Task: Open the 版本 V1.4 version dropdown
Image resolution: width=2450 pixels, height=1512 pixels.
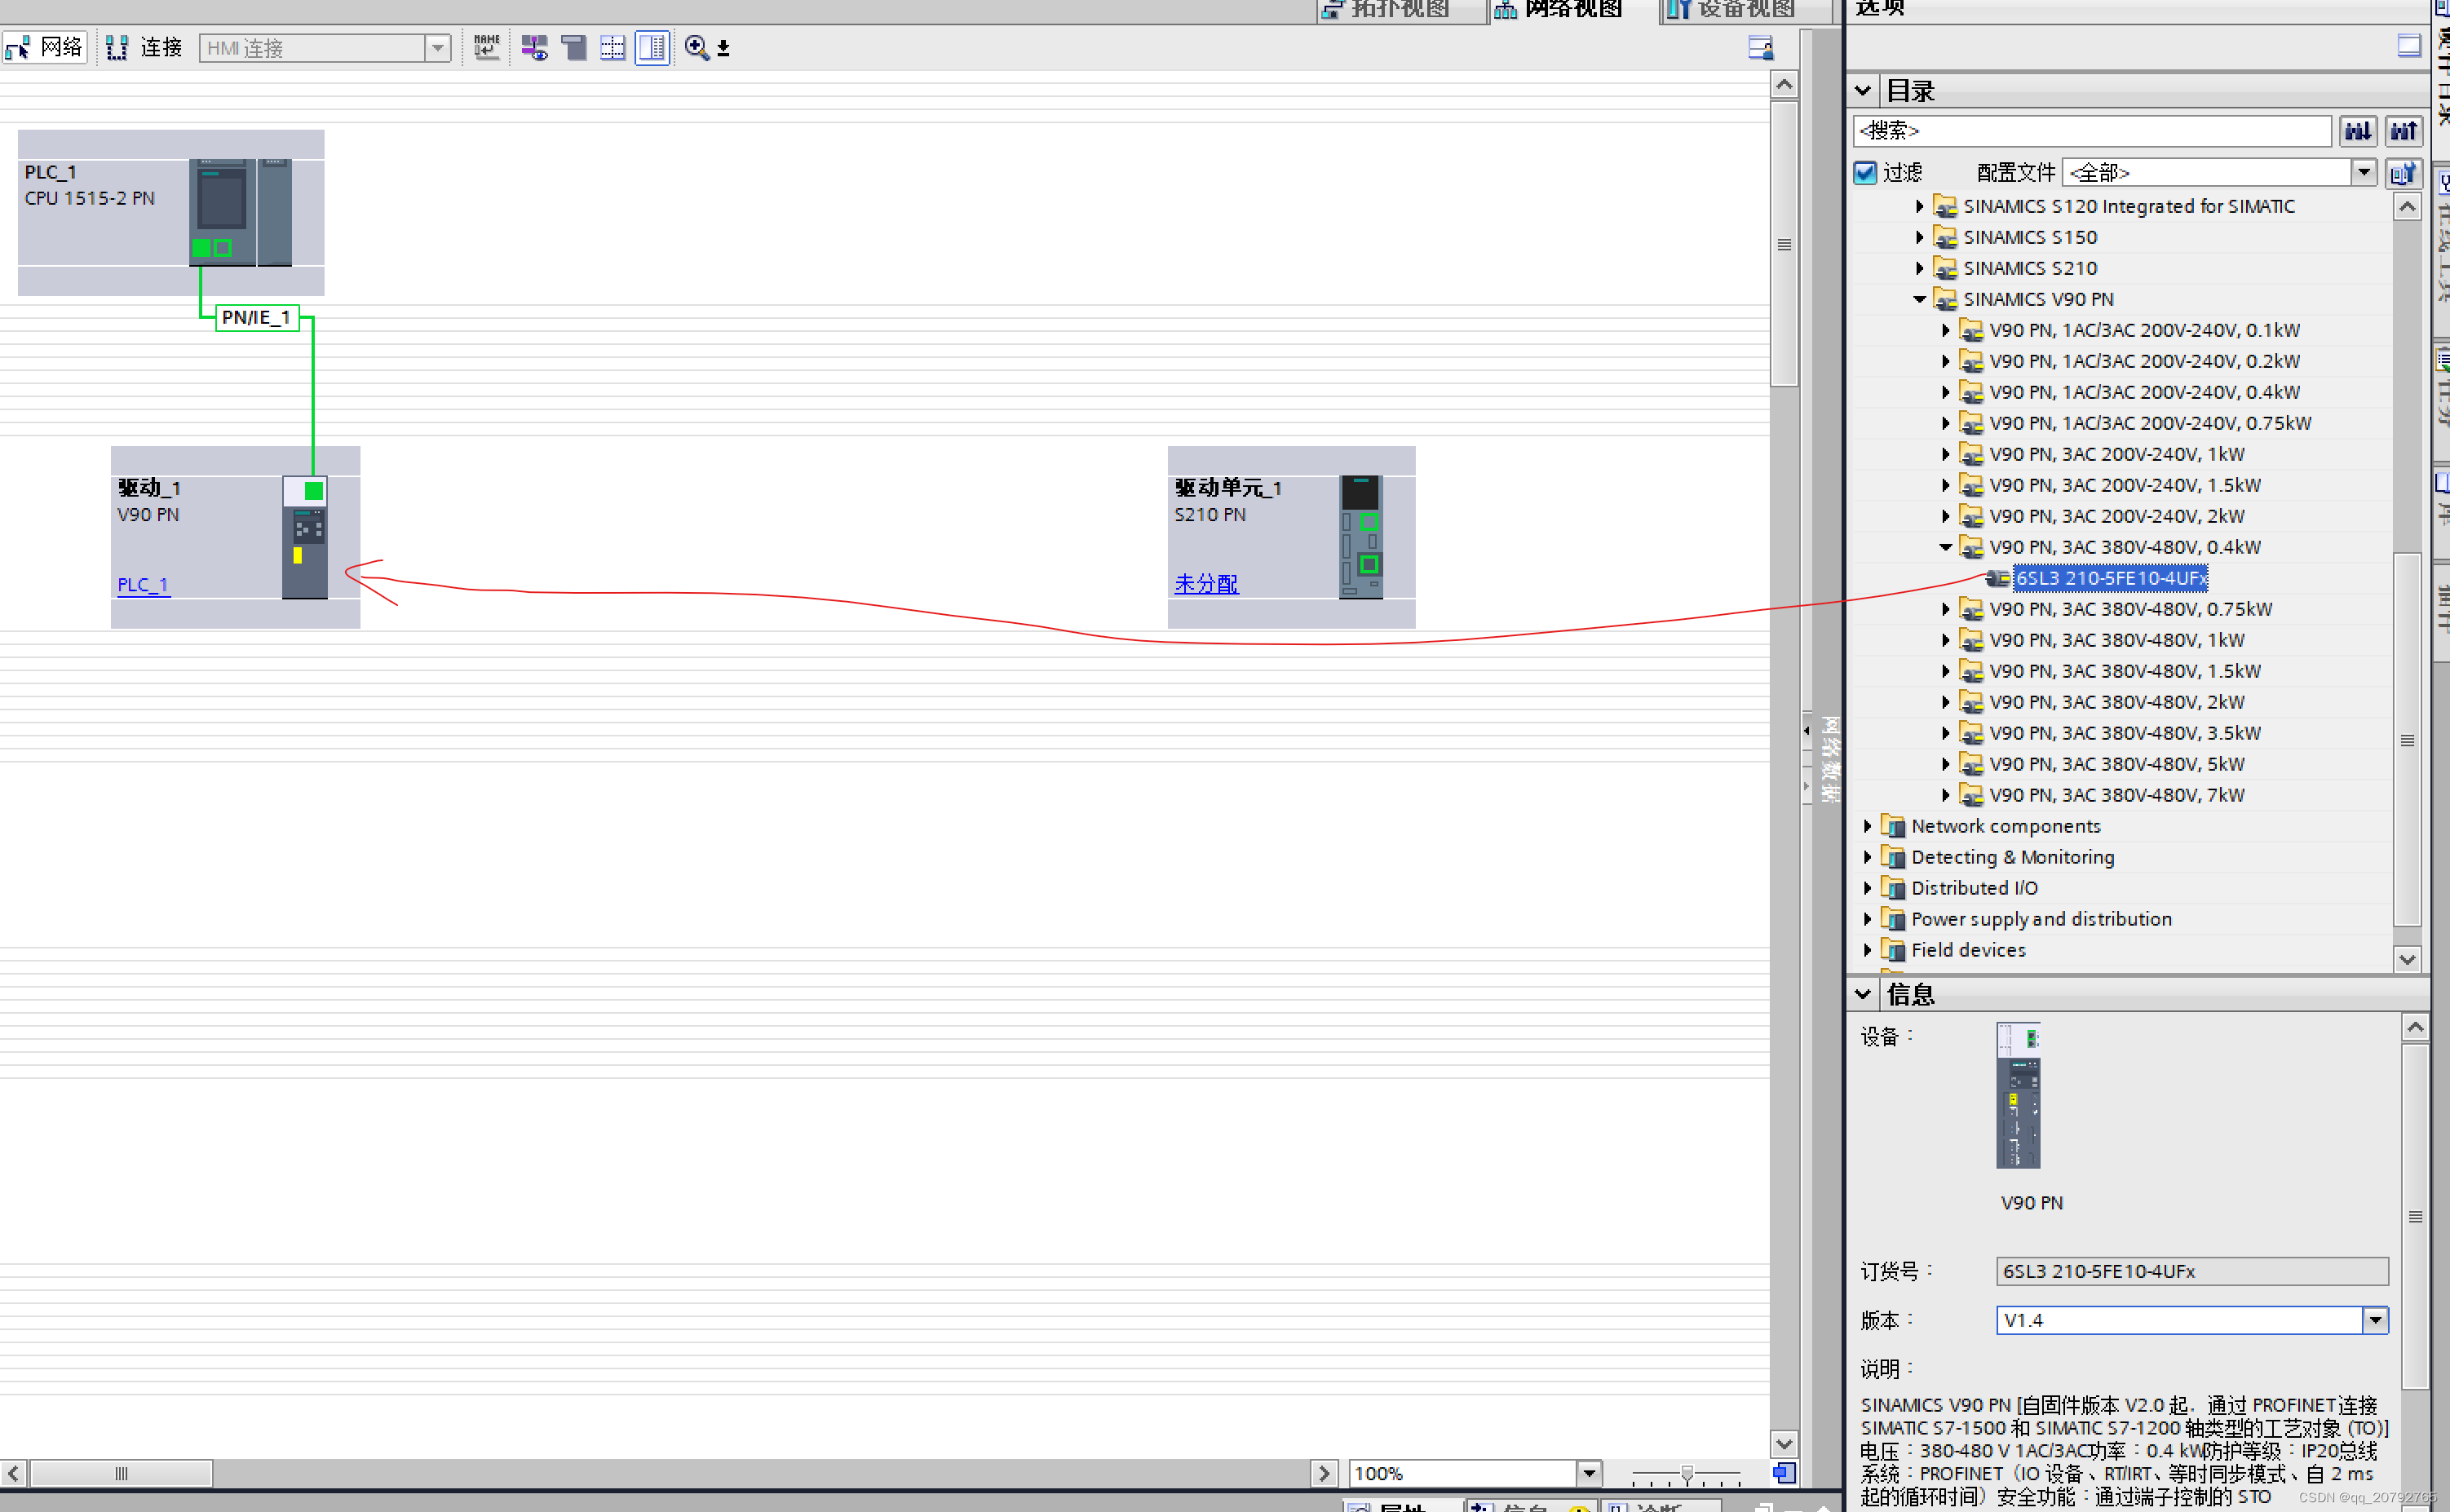Action: [x=2375, y=1320]
